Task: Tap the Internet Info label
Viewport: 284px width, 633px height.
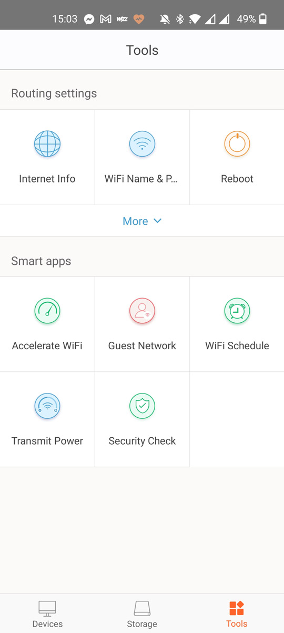Action: coord(47,179)
